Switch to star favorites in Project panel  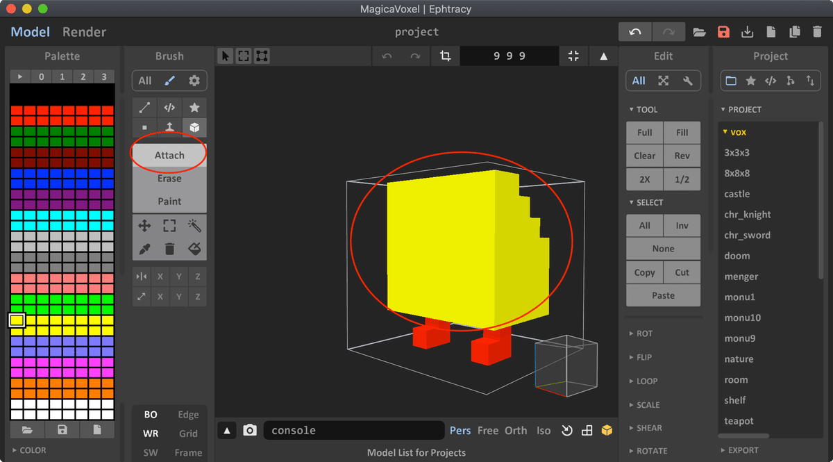[x=750, y=81]
